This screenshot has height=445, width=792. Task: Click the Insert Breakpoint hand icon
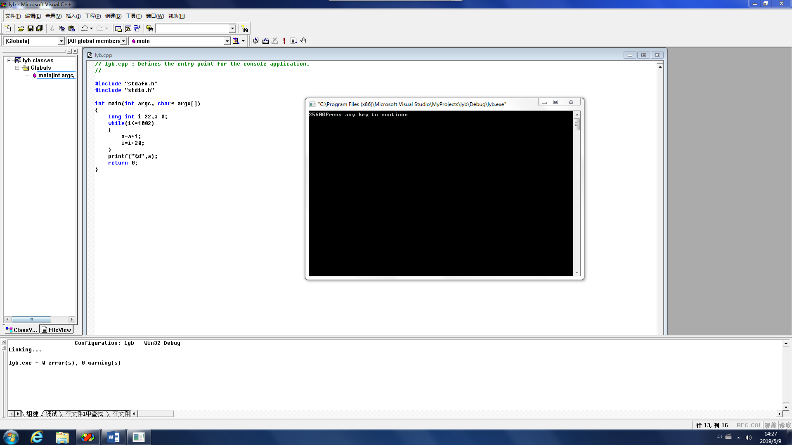[x=303, y=41]
